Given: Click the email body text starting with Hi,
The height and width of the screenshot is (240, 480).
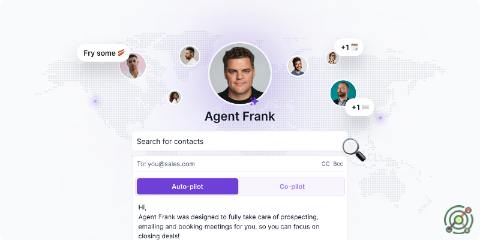Looking at the screenshot, I should tap(229, 221).
